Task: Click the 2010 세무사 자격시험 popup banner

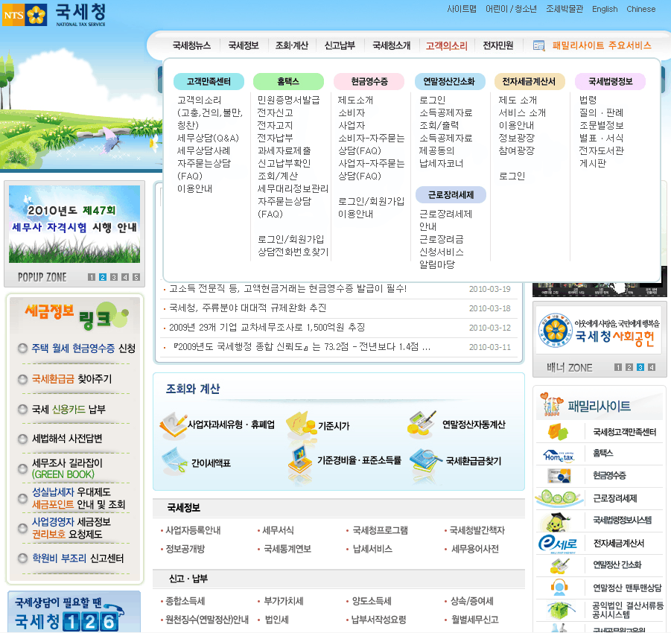Action: [74, 225]
